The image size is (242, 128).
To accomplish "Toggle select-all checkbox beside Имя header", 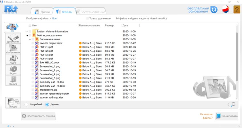I will pyautogui.click(x=30, y=26).
